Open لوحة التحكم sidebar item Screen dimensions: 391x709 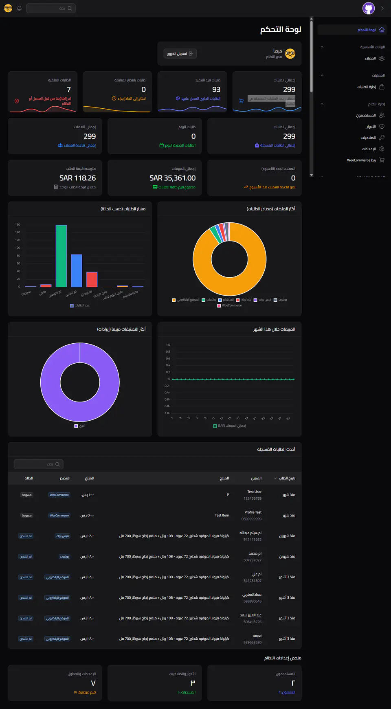point(352,30)
